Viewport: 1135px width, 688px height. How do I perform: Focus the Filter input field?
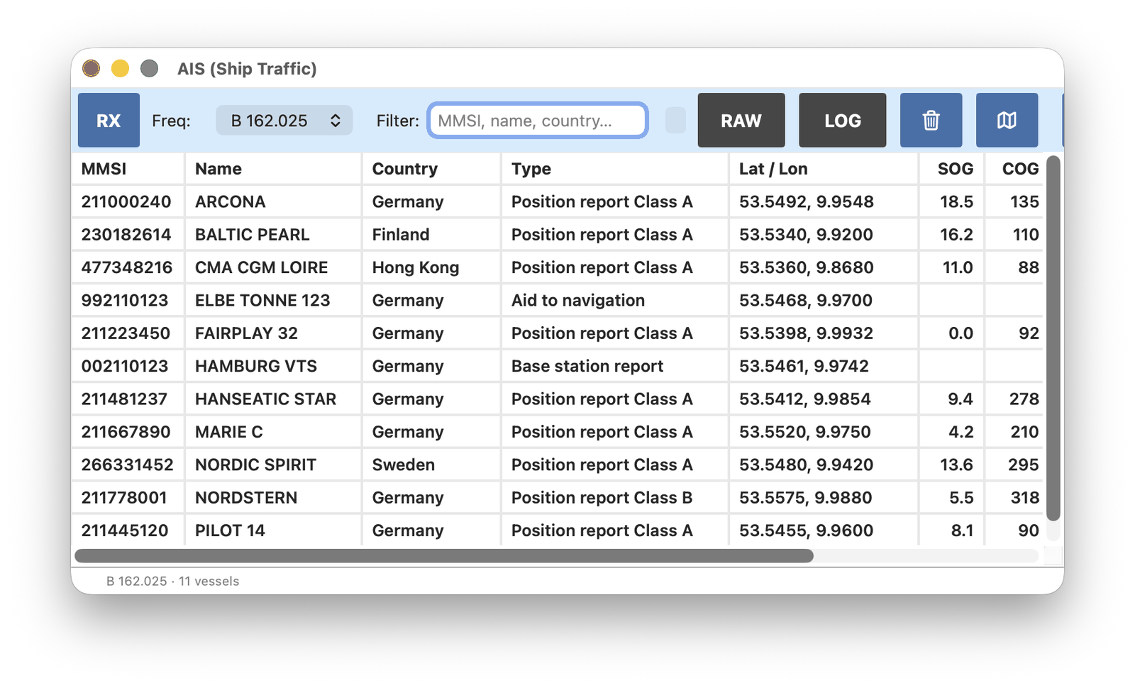coord(538,121)
